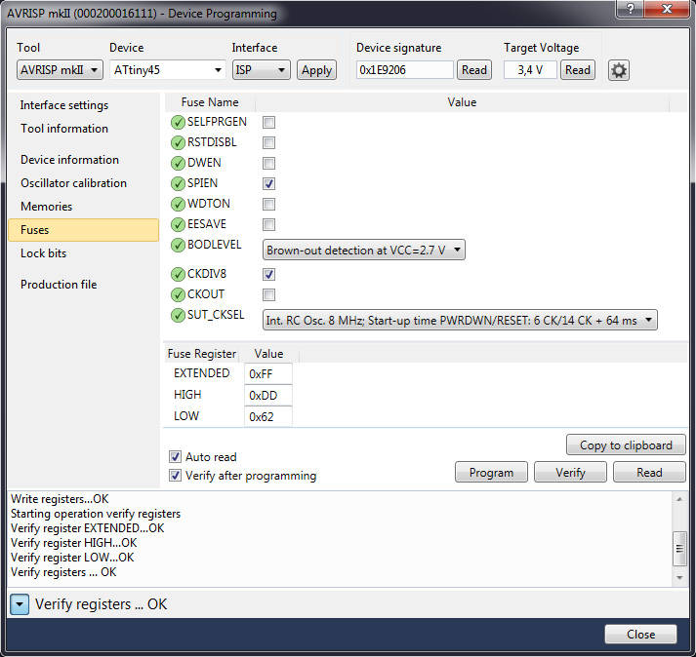Open Oscillator calibration page
This screenshot has width=696, height=657.
point(73,183)
